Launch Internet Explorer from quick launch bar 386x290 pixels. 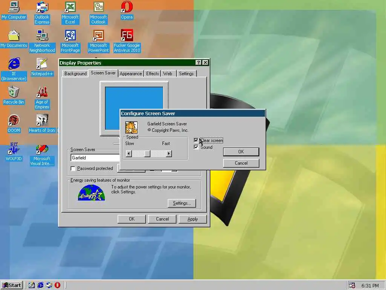(x=40, y=285)
